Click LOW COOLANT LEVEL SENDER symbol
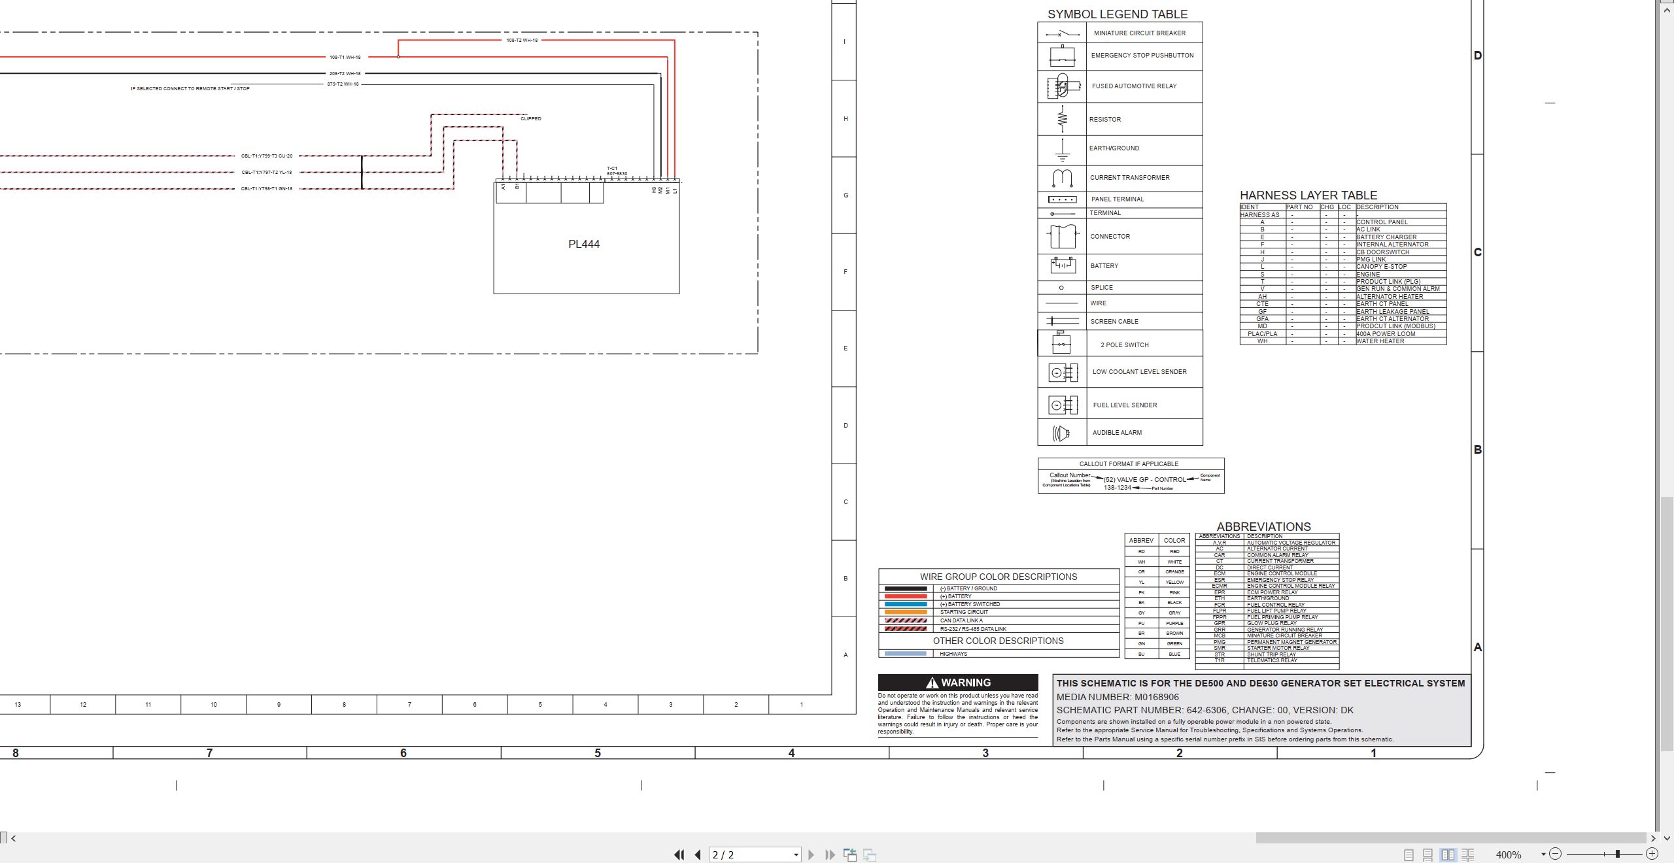Viewport: 1674px width, 863px height. pos(1063,373)
